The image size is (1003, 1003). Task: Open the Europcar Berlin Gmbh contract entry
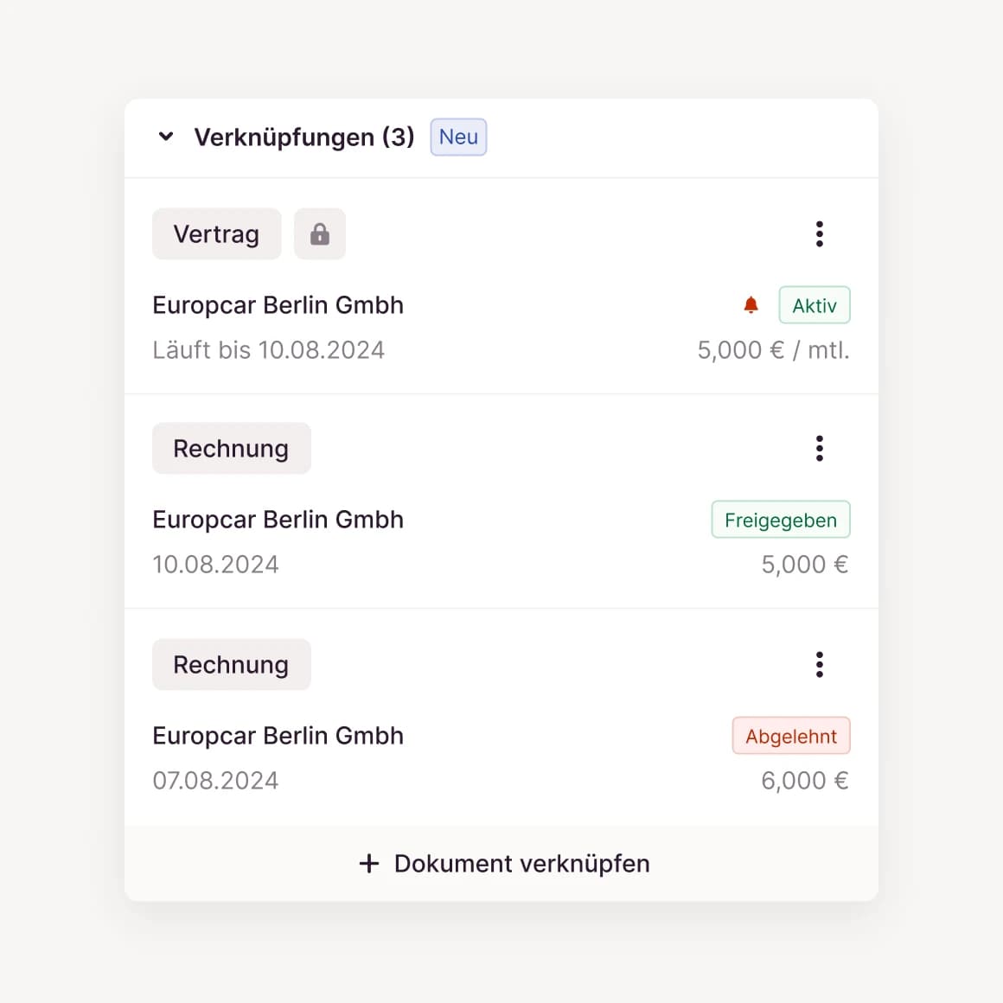(278, 305)
